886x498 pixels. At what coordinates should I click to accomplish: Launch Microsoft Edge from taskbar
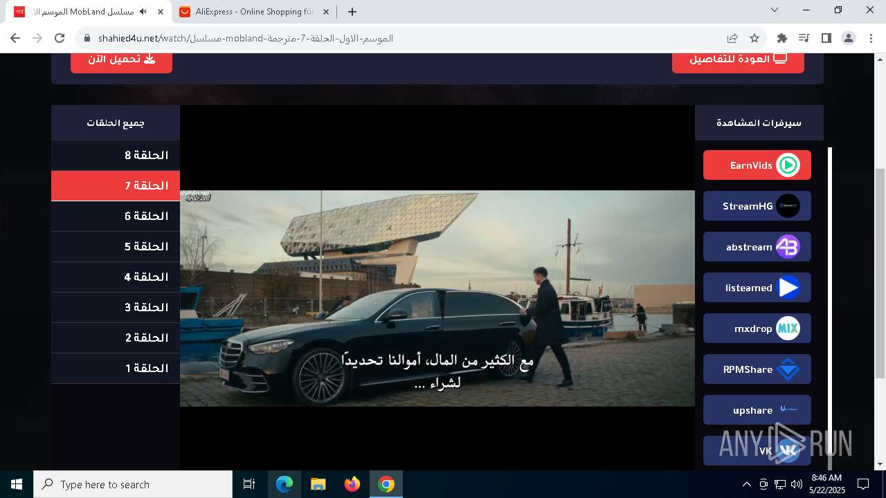(x=284, y=484)
